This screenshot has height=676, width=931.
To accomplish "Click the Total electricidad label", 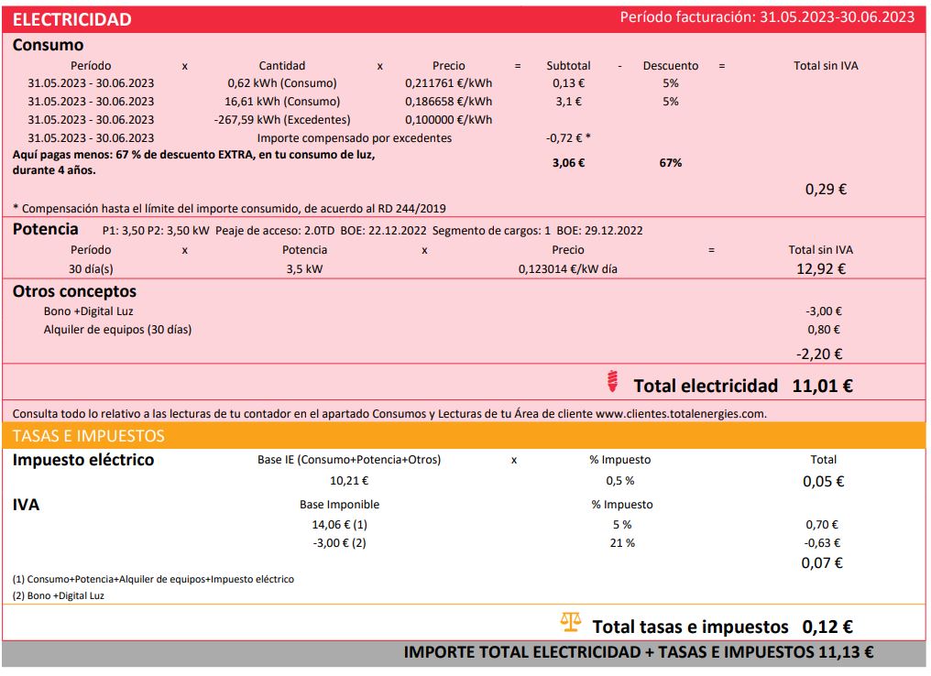I will (x=706, y=387).
